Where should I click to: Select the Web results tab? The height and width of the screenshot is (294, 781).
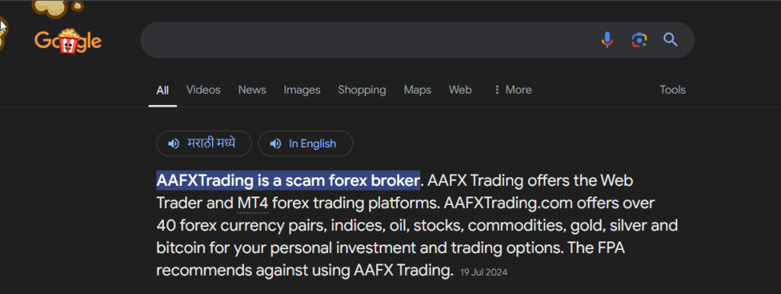coord(460,90)
